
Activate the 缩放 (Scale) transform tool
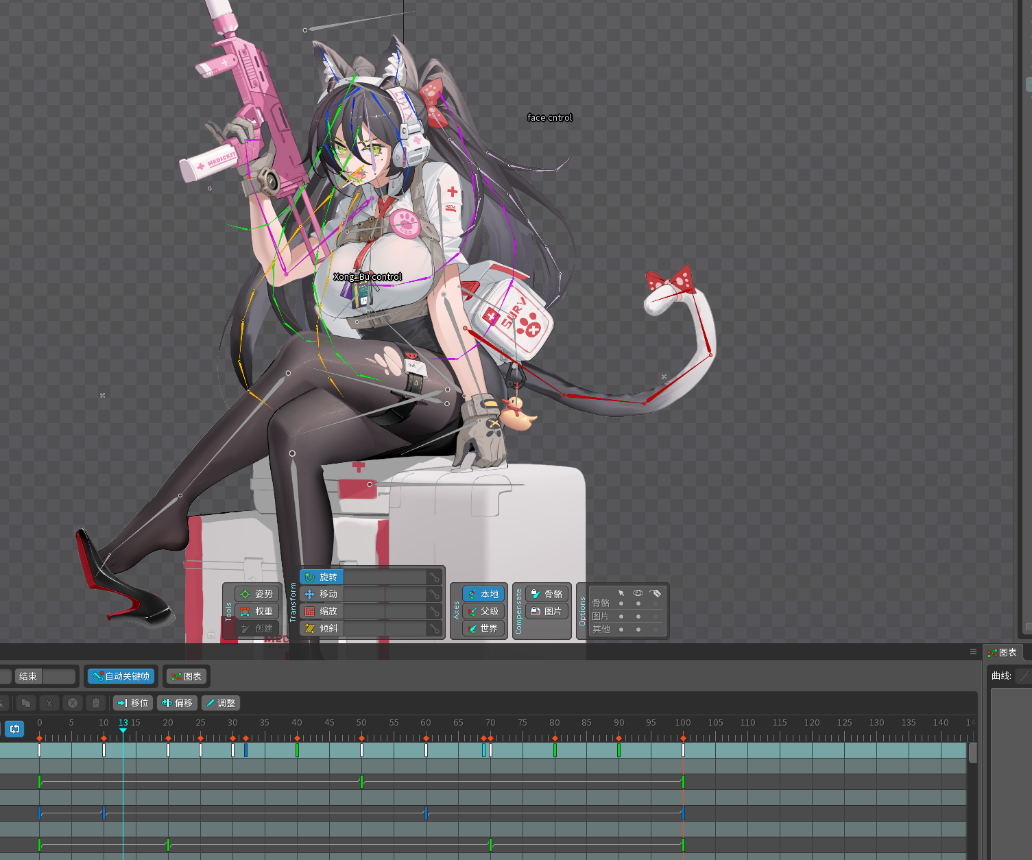tap(322, 611)
